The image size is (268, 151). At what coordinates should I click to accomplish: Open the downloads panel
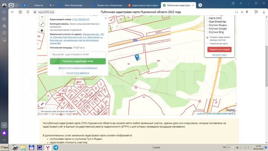pos(264,12)
